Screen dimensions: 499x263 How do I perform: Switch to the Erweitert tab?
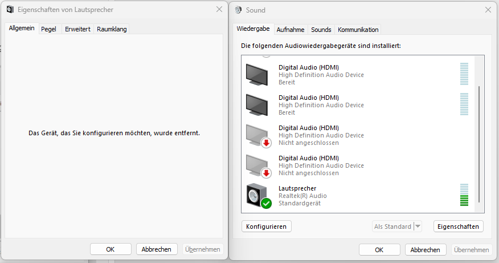point(77,29)
